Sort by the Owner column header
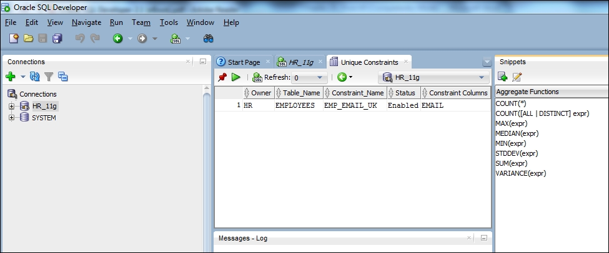Screen dimensions: 609x253 click(x=259, y=93)
